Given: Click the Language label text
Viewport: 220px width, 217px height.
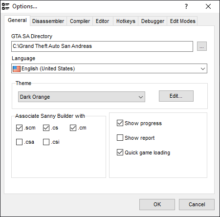Looking at the screenshot, I should click(x=23, y=59).
